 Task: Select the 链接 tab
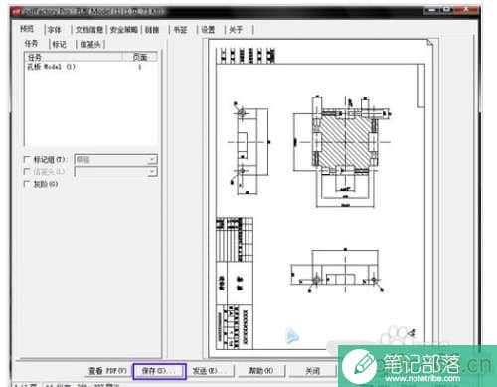coord(152,30)
